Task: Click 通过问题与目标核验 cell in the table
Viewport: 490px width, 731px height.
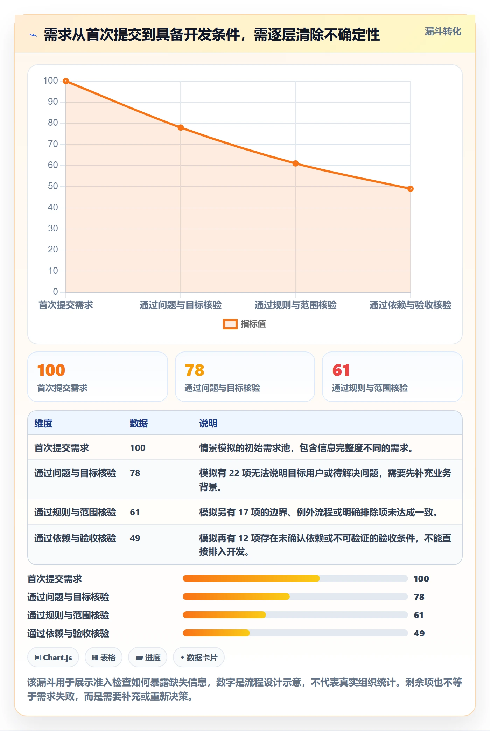Action: [x=75, y=473]
